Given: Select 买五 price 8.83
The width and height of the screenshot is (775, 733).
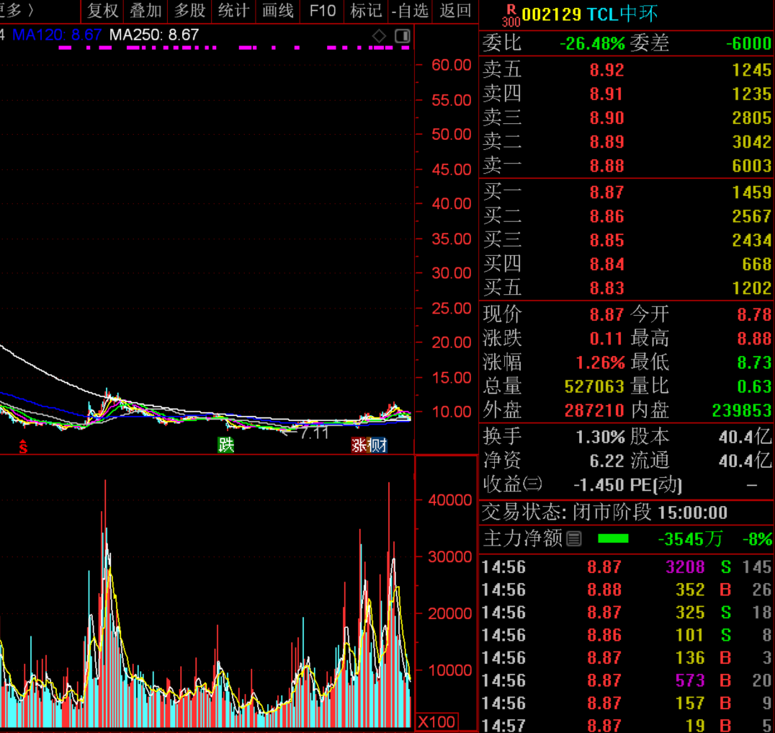Looking at the screenshot, I should (606, 288).
